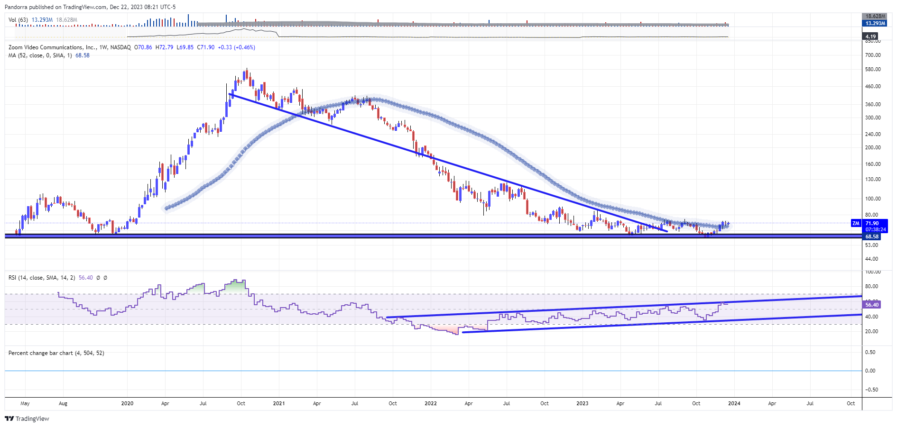Click the H72.79 high value in legend
Image resolution: width=897 pixels, height=427 pixels.
pos(164,47)
